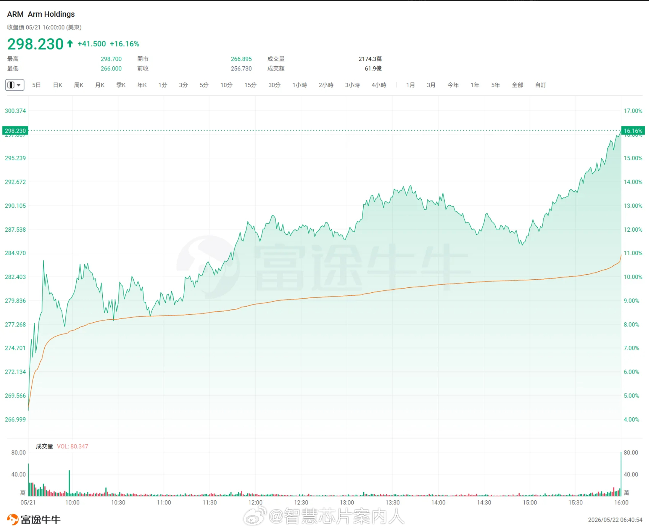Choose the 30分 interval

pyautogui.click(x=274, y=85)
